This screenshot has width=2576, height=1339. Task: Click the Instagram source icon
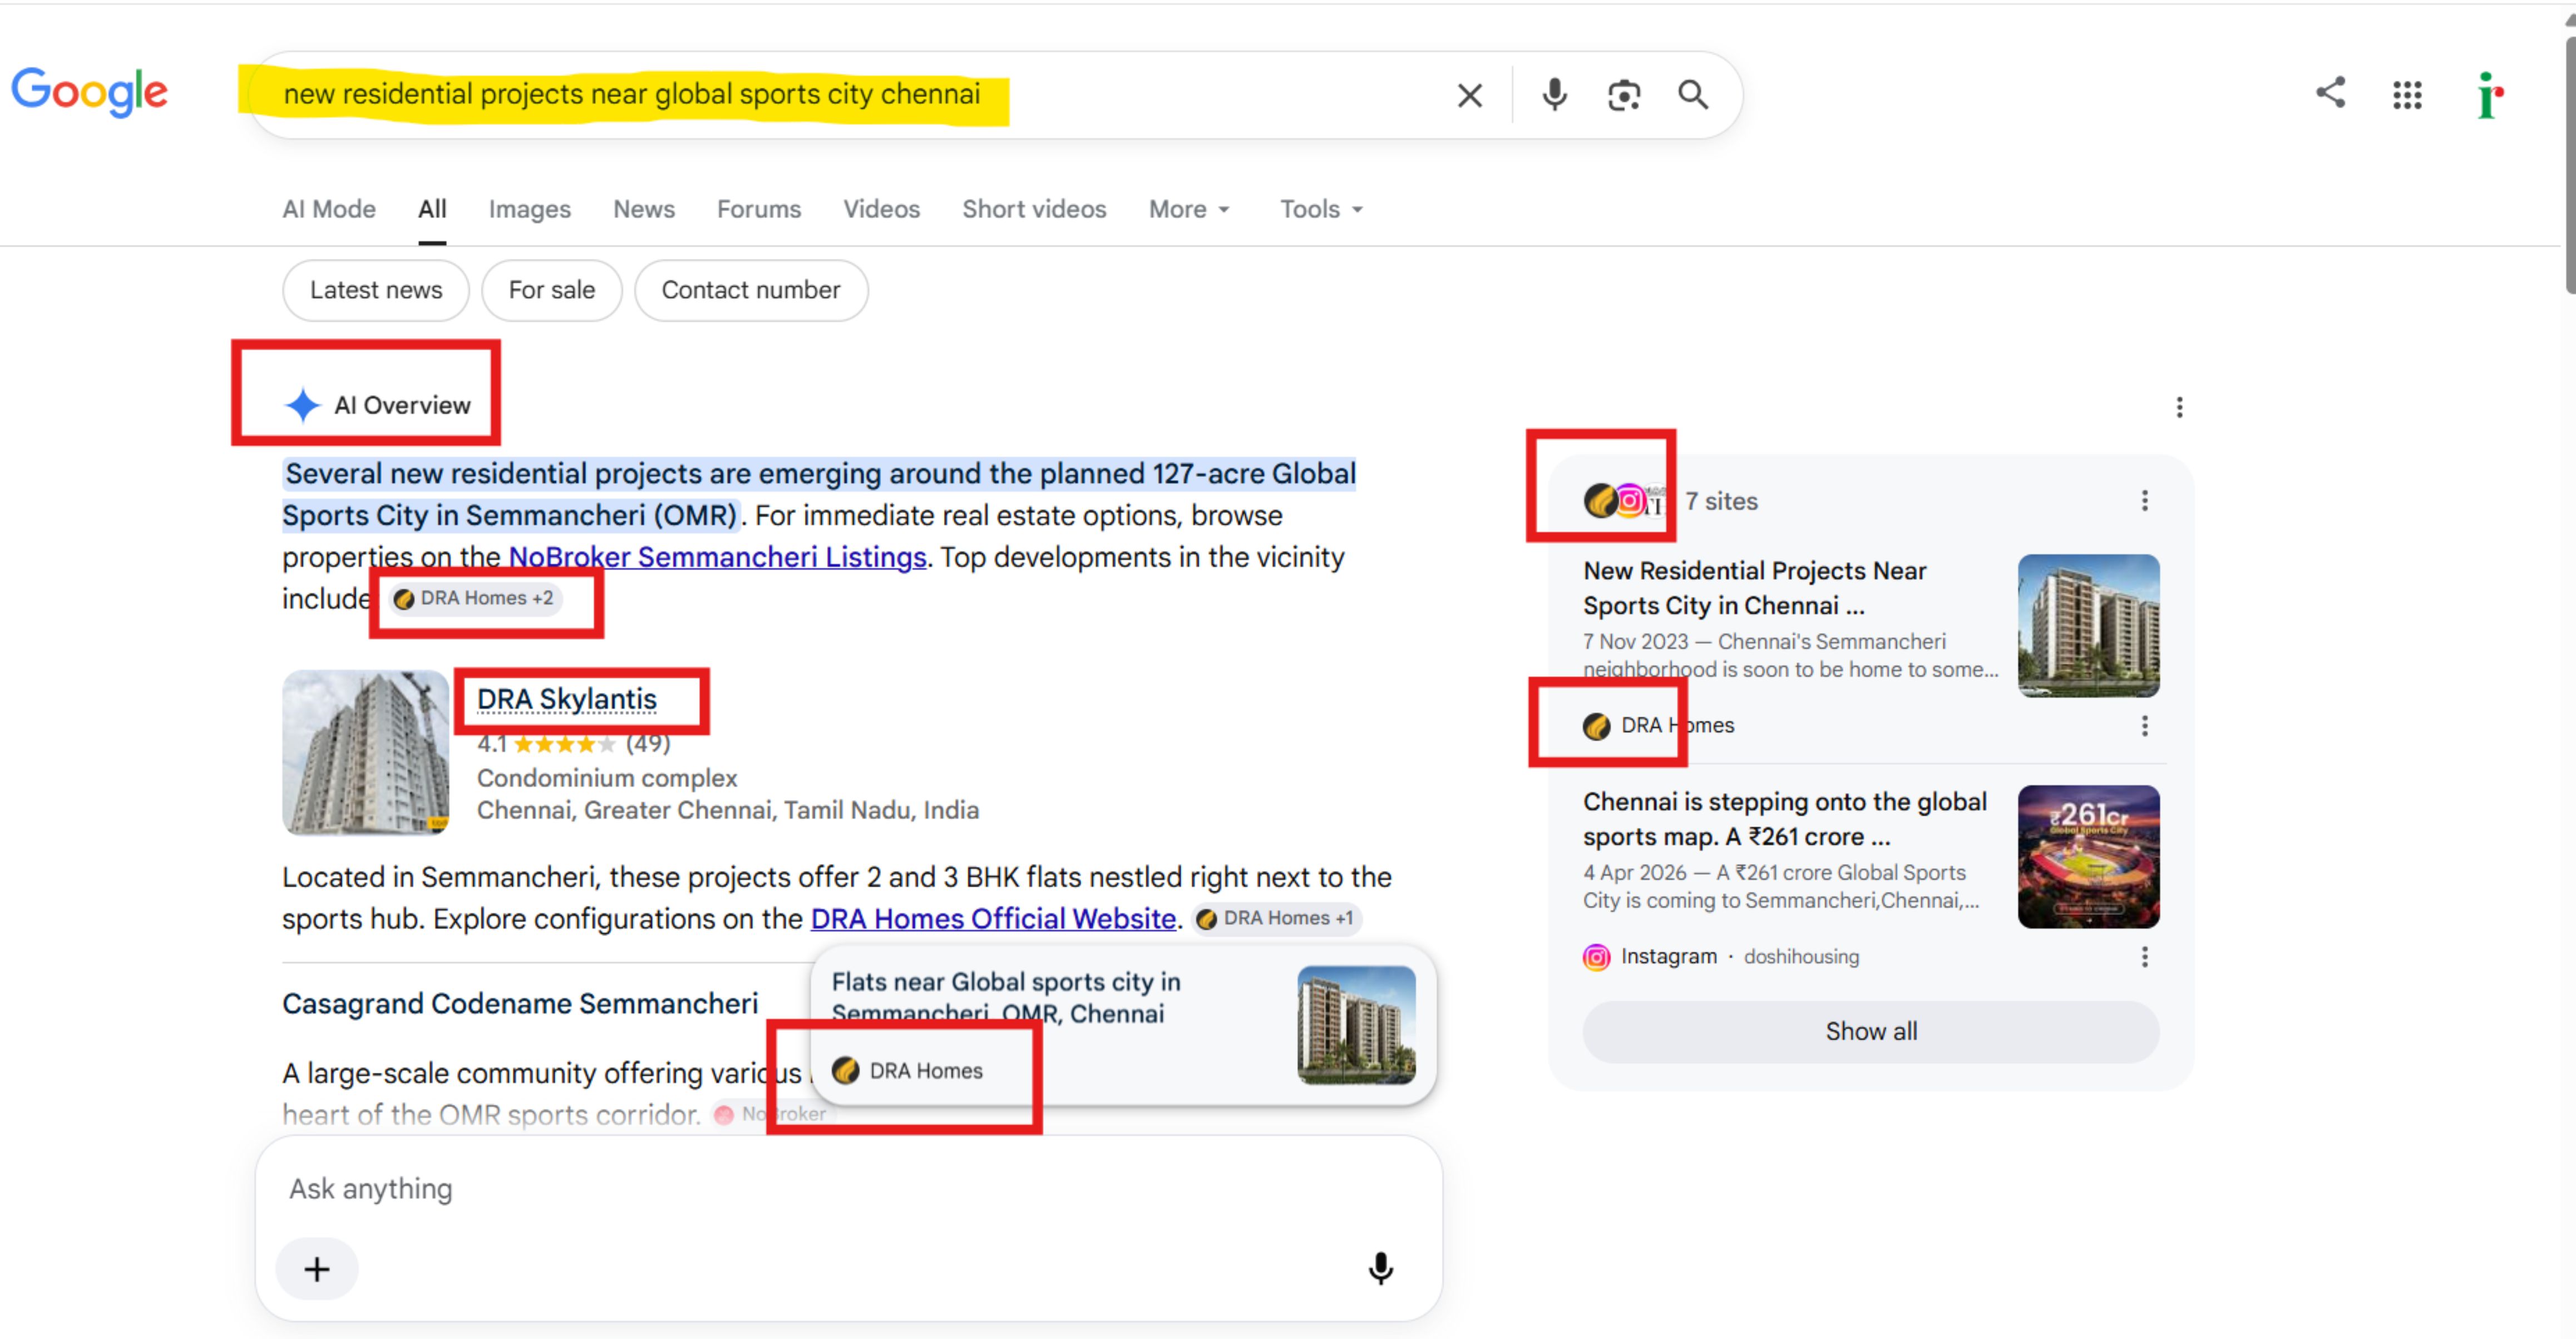[x=1596, y=957]
